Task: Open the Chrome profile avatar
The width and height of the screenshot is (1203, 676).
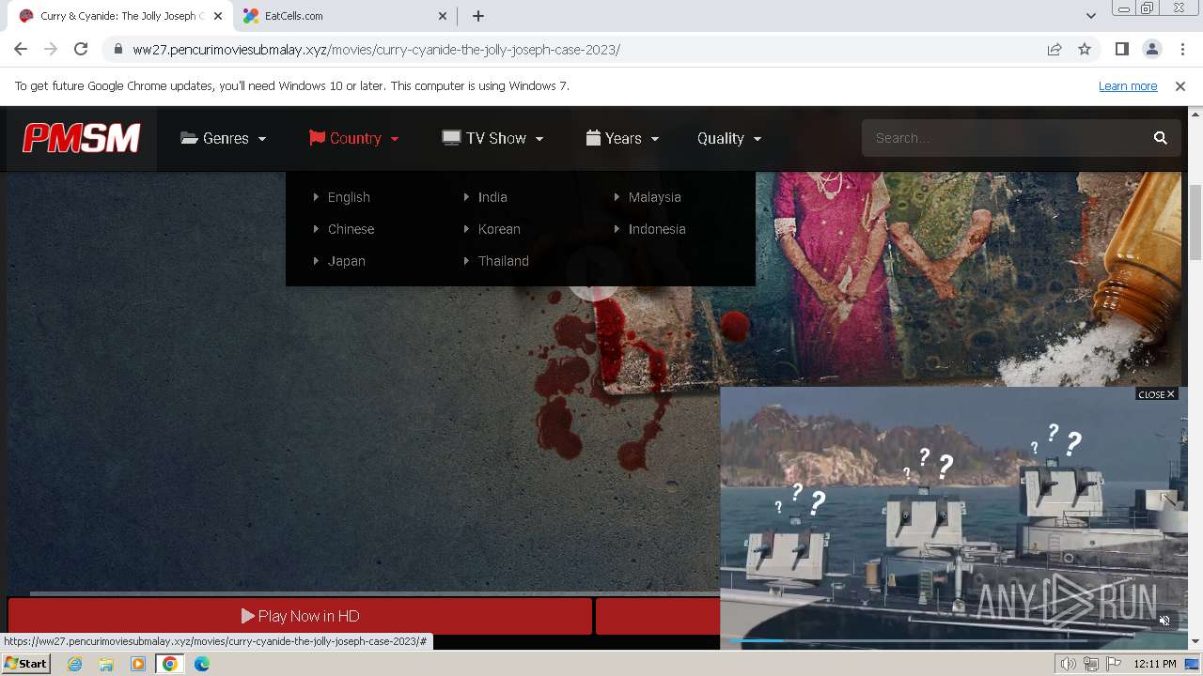Action: pos(1151,49)
